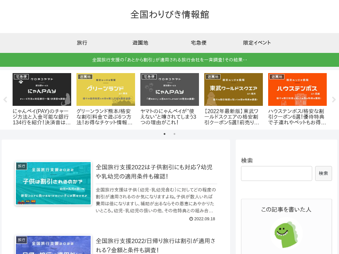This screenshot has width=339, height=254.
Task: Click the green dinosaur author avatar
Action: [x=286, y=234]
